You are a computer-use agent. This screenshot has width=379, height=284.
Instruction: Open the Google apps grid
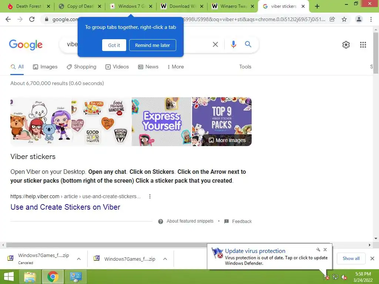pos(363,45)
